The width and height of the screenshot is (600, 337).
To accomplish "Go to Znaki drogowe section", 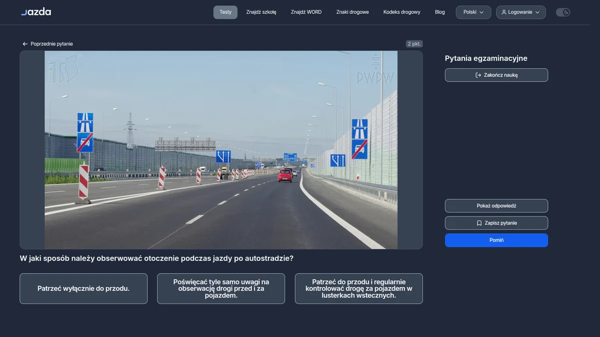I will (352, 12).
